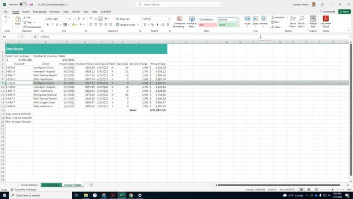Click the Wrap Text icon

click(x=117, y=19)
